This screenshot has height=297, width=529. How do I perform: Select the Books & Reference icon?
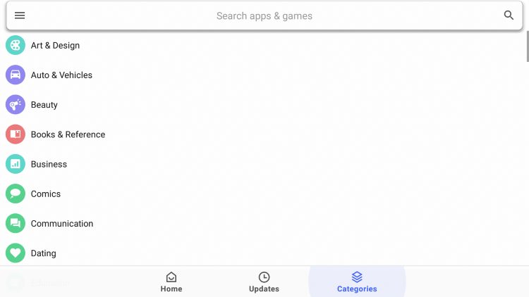point(16,134)
